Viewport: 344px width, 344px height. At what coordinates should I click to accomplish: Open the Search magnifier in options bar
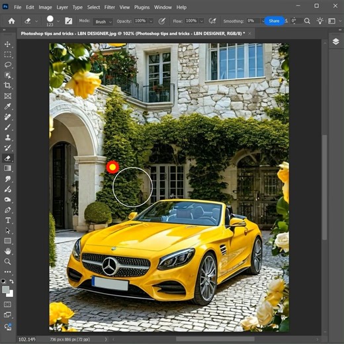point(307,21)
